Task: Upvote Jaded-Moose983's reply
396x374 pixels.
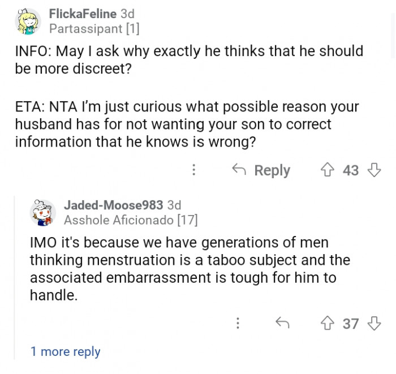Action: 328,323
